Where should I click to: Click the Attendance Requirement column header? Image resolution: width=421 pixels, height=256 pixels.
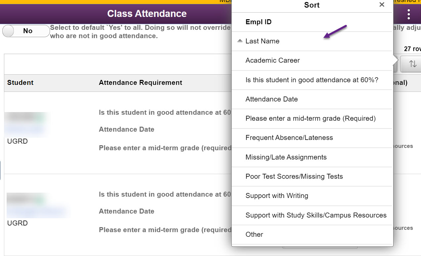140,83
